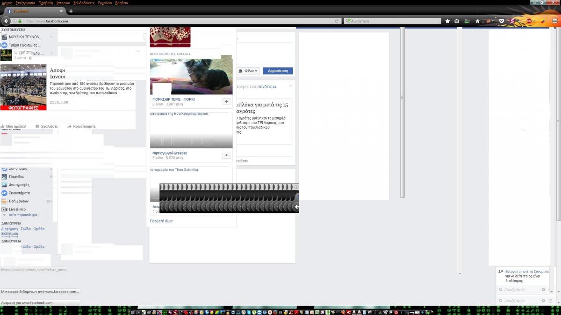561x315 pixels.
Task: Open the Εργαλεία menu
Action: (x=105, y=3)
